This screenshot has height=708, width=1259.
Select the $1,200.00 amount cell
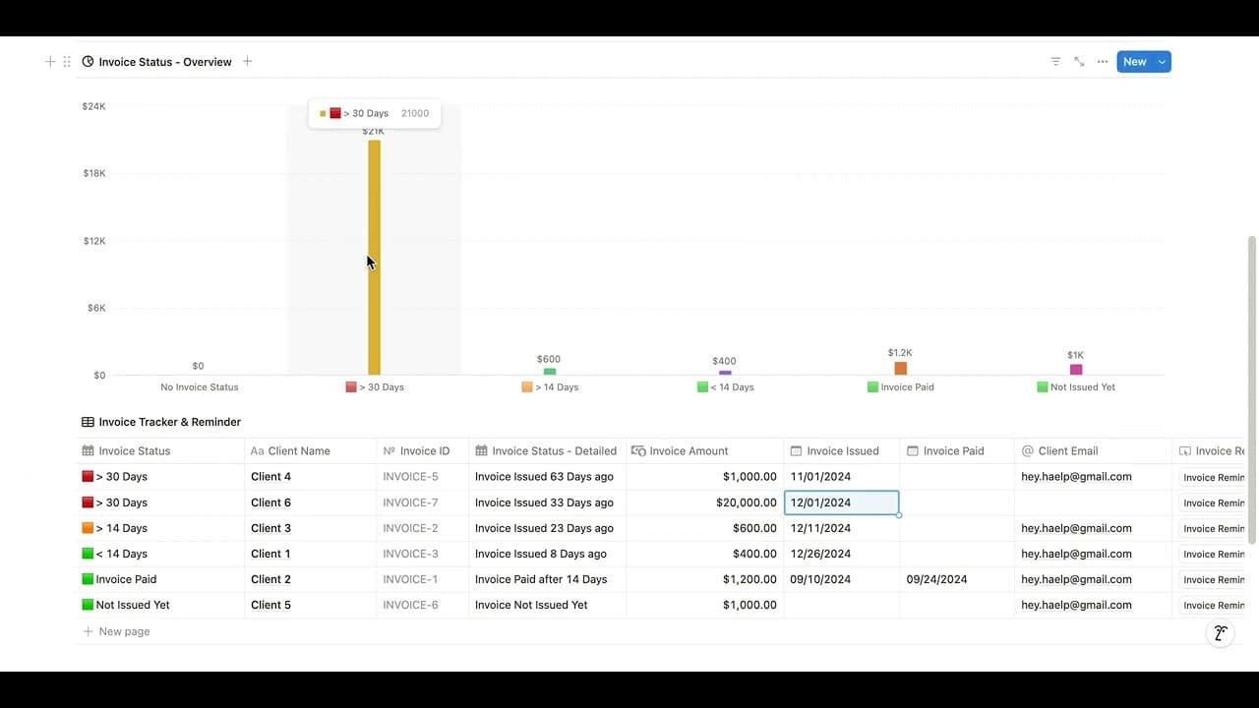(x=705, y=579)
